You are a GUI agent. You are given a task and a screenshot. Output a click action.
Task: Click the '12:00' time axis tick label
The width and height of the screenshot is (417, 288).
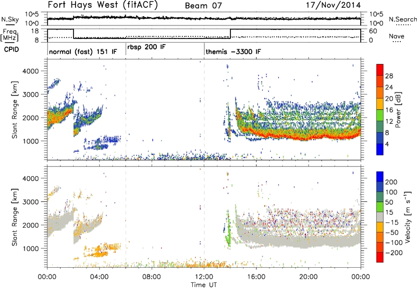pyautogui.click(x=204, y=277)
